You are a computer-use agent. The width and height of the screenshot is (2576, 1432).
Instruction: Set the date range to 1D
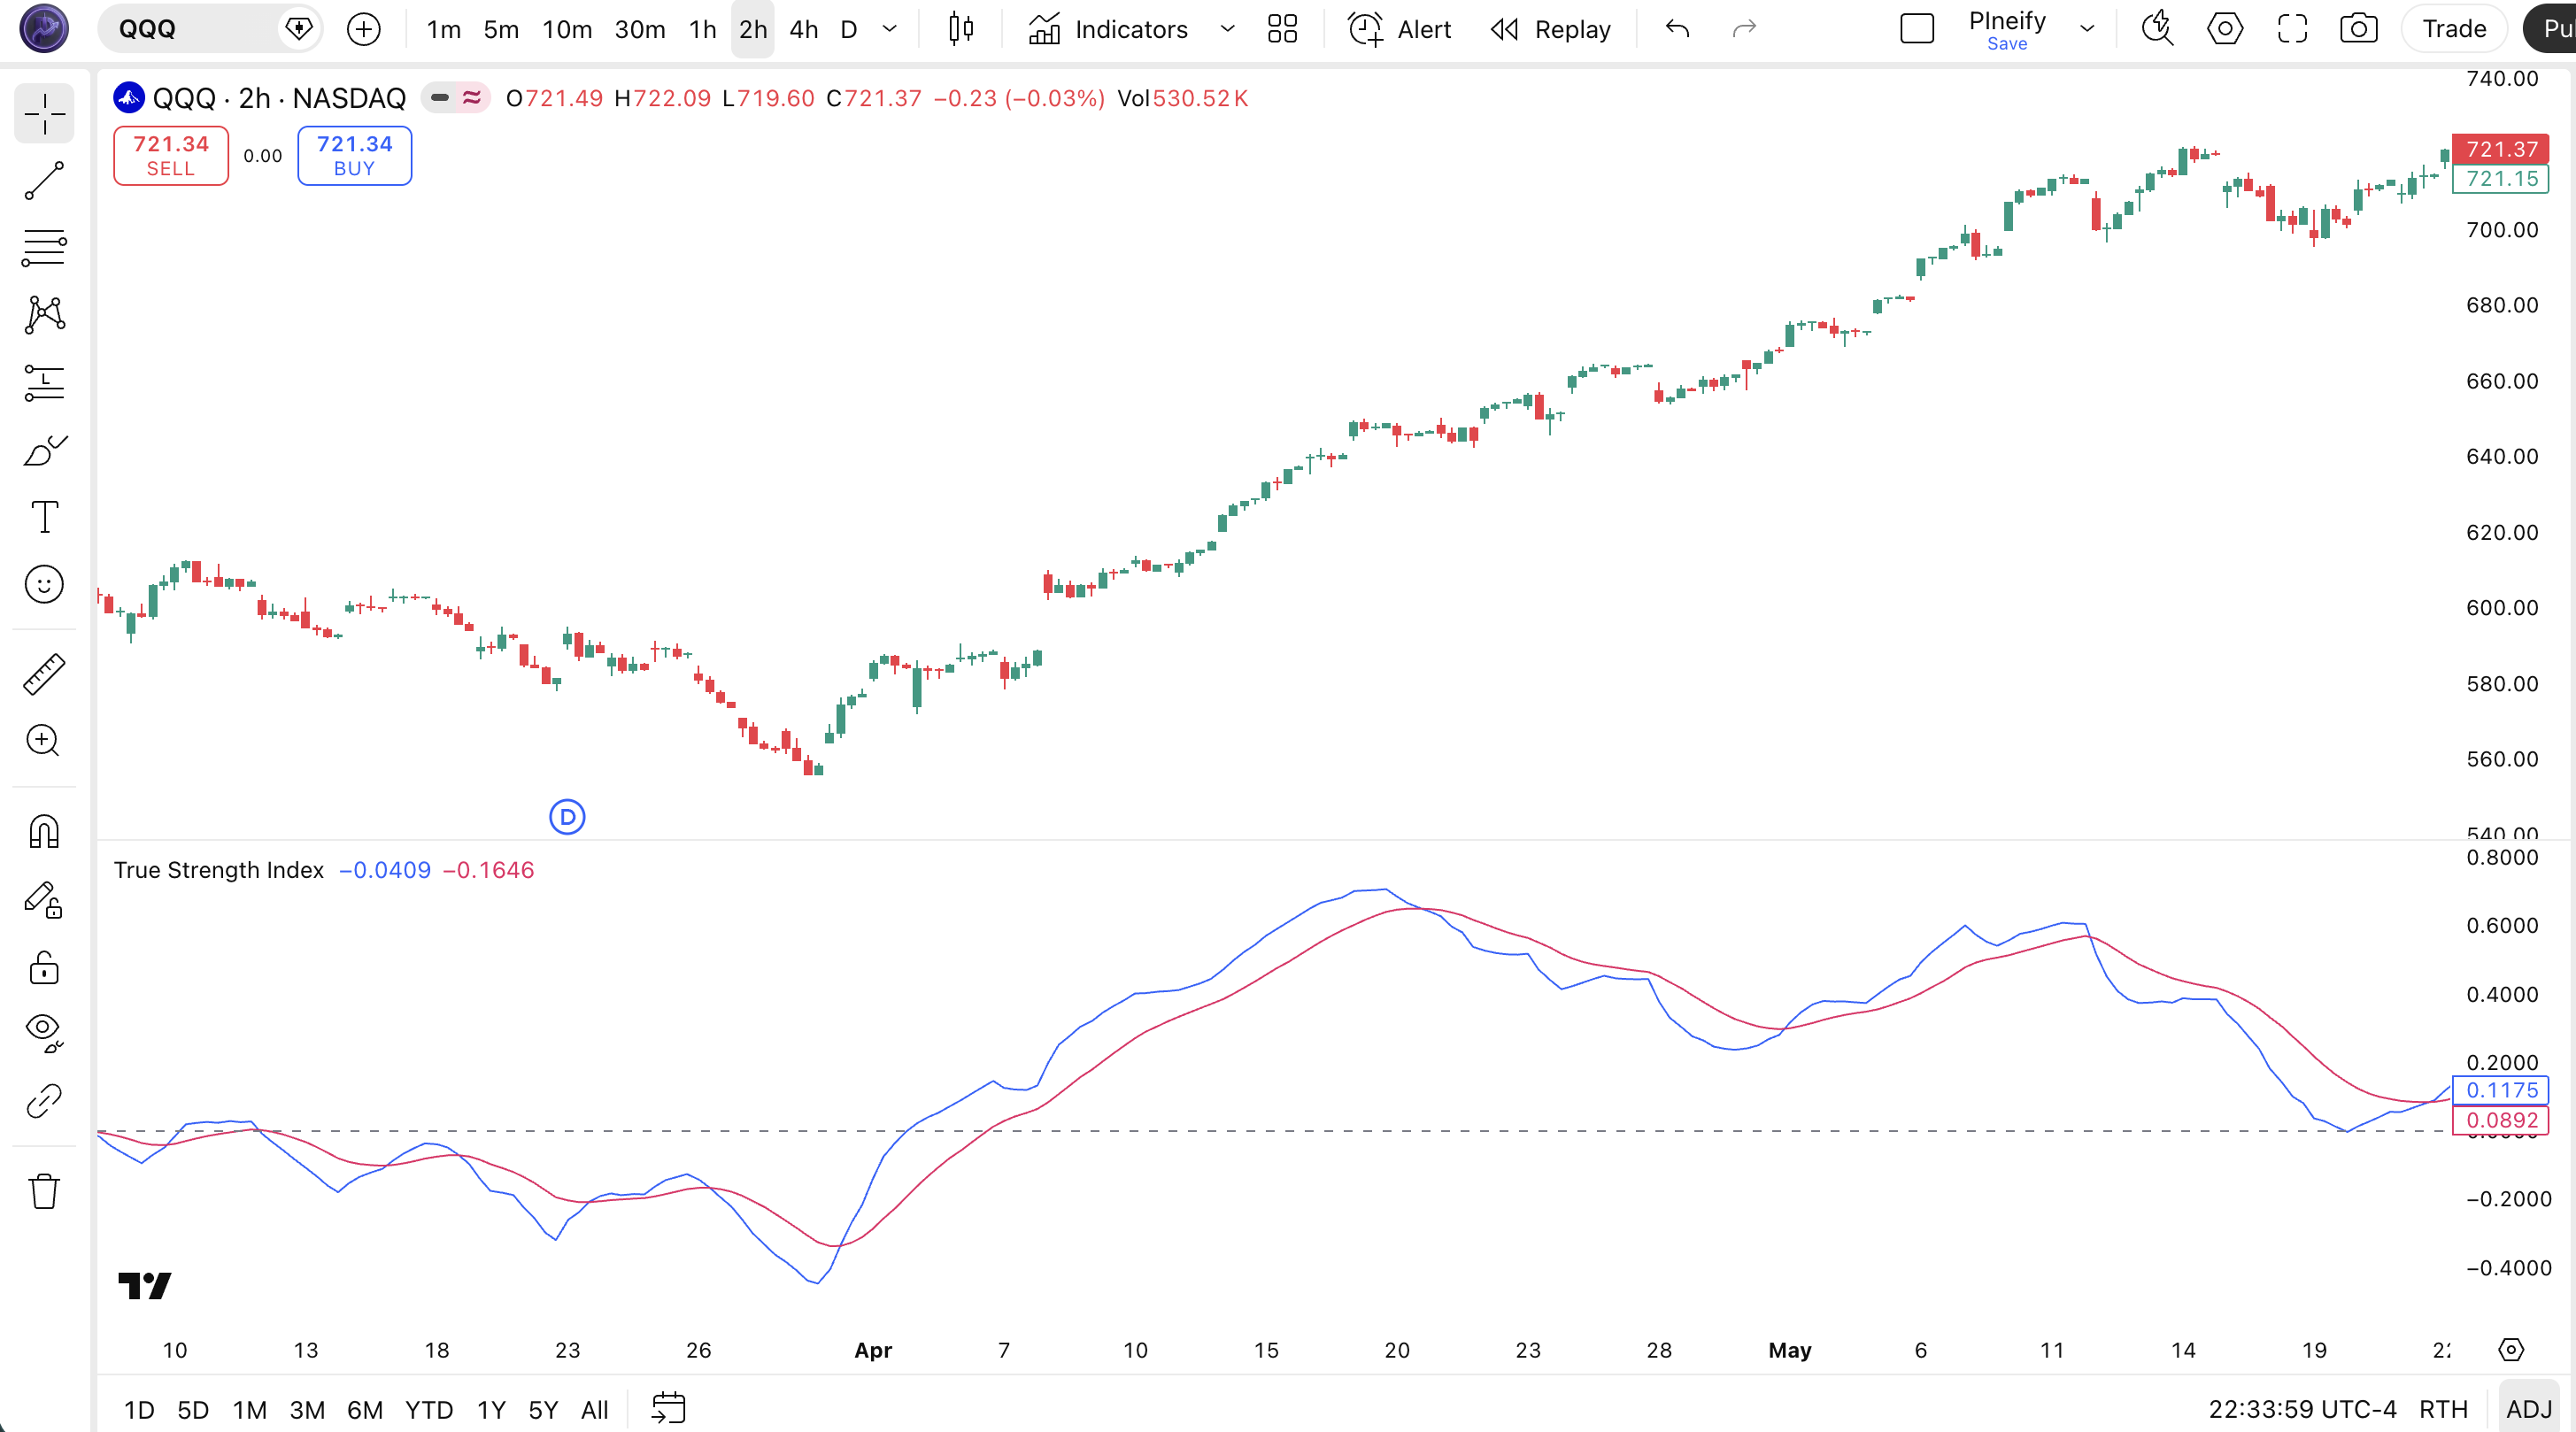139,1409
